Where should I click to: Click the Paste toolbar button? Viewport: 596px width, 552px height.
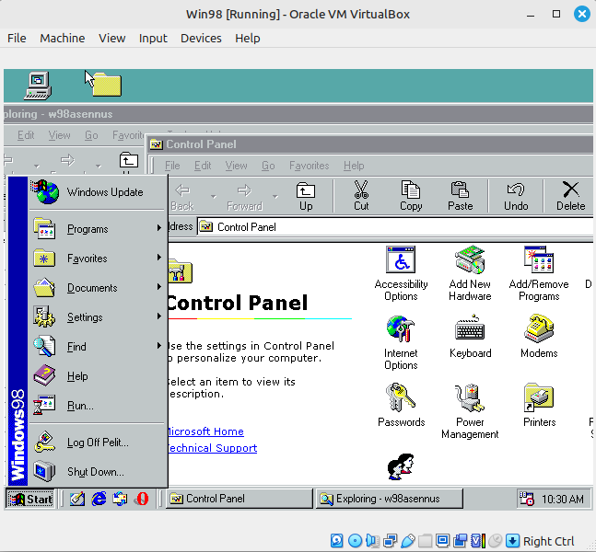(x=460, y=196)
